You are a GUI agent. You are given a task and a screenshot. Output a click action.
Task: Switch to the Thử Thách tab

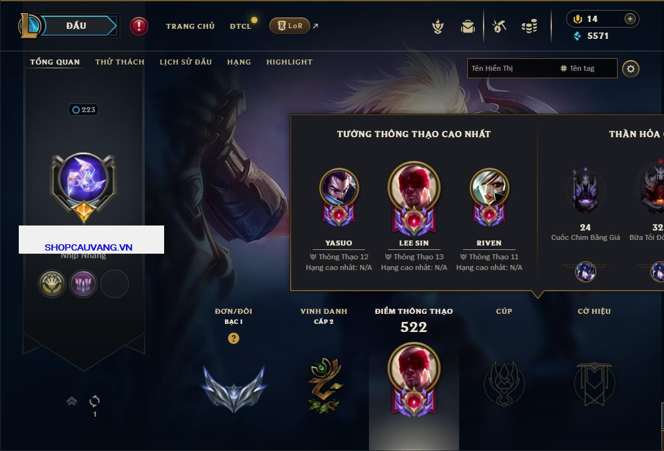point(120,62)
